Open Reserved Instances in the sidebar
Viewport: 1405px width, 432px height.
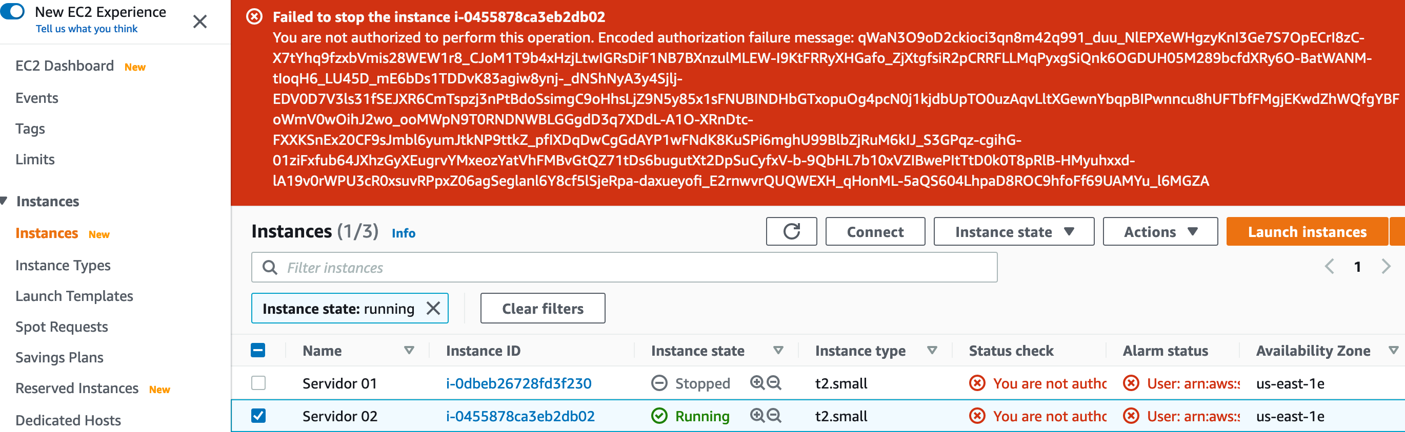pos(77,388)
